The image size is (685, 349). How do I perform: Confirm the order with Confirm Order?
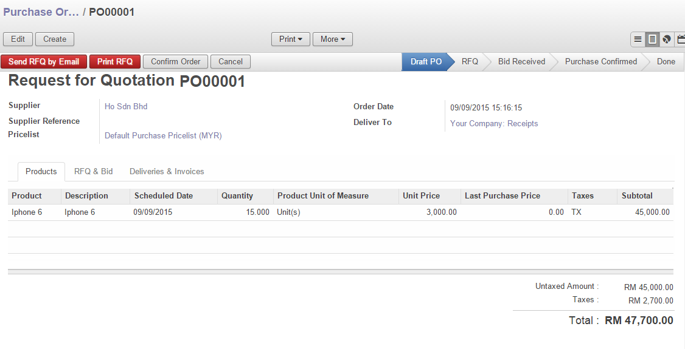click(176, 62)
